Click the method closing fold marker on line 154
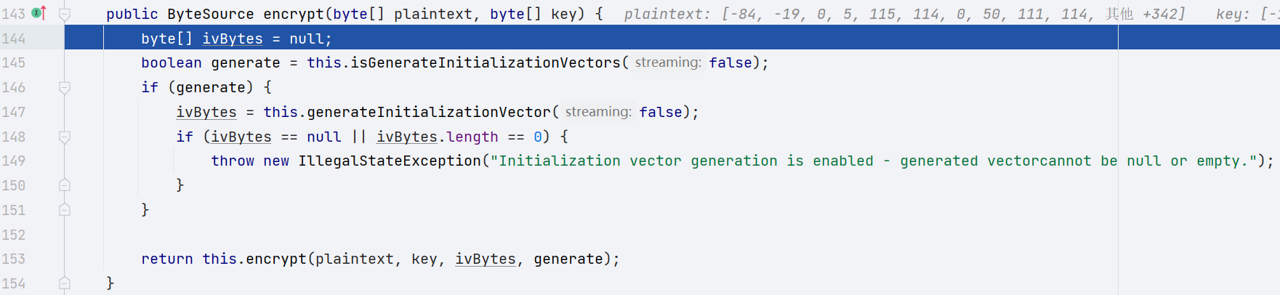The width and height of the screenshot is (1280, 295). pyautogui.click(x=65, y=283)
